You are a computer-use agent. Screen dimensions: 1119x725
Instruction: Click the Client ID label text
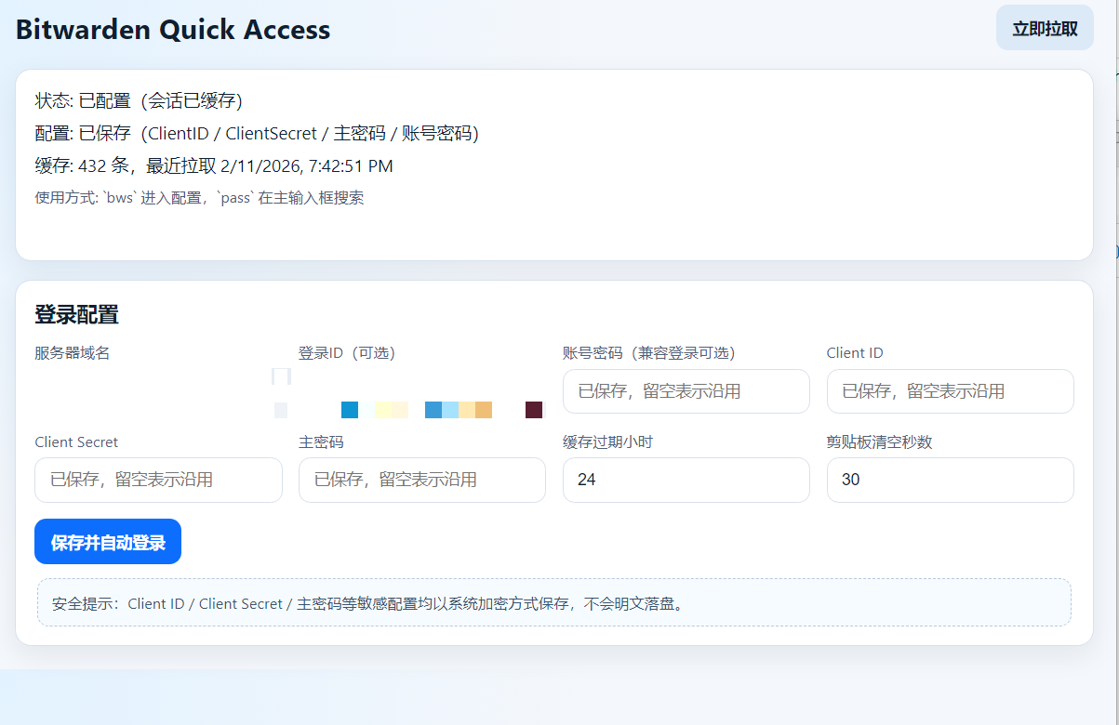pyautogui.click(x=855, y=352)
